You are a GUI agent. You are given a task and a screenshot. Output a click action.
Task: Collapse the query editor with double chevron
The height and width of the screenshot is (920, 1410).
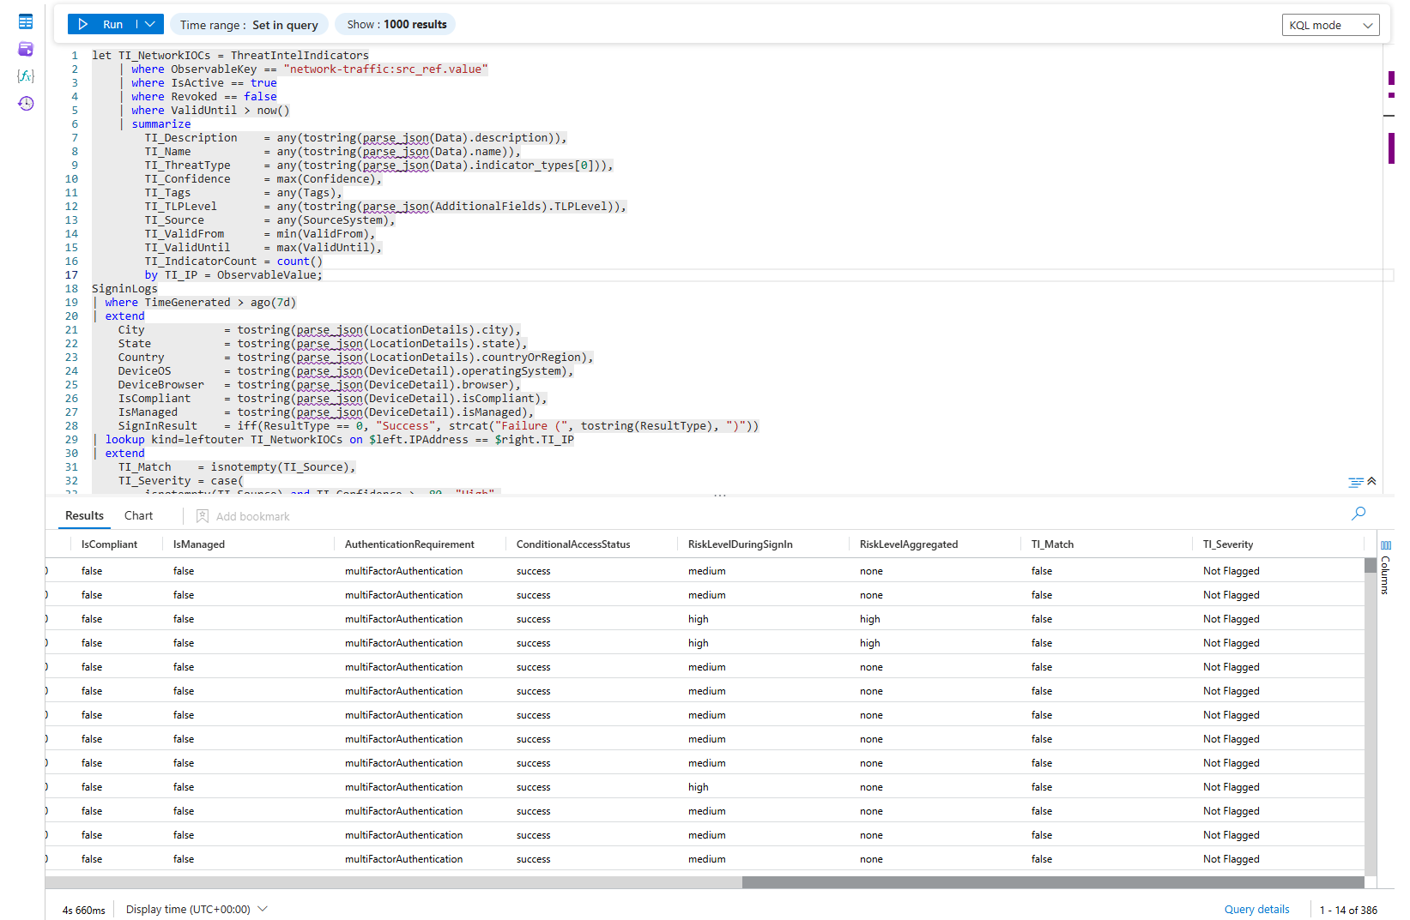1371,481
